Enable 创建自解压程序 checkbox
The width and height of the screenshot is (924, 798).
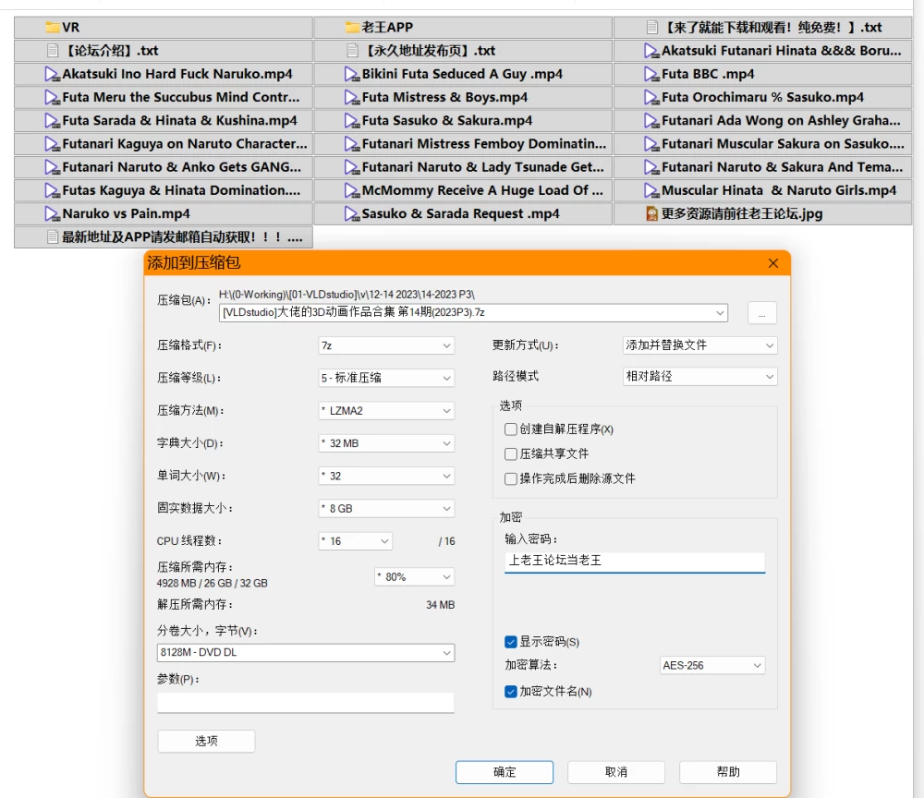[511, 429]
